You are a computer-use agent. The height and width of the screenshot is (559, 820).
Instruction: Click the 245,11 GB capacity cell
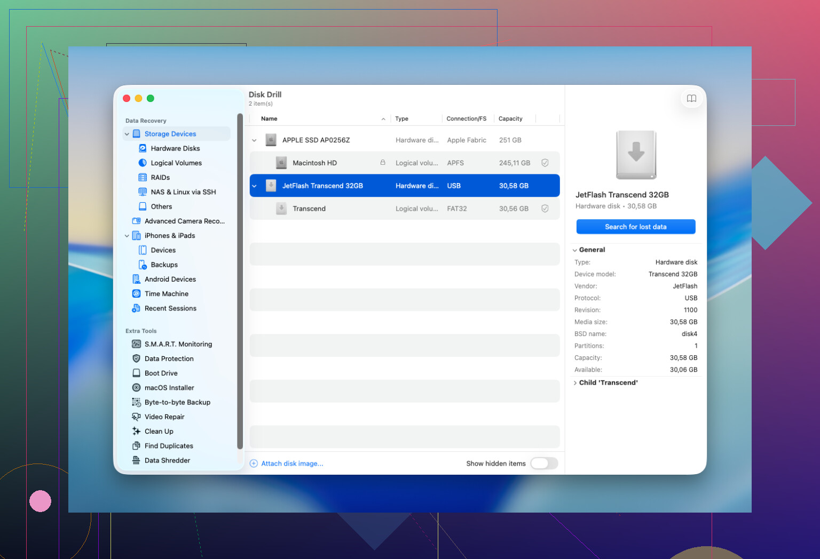[x=515, y=163]
